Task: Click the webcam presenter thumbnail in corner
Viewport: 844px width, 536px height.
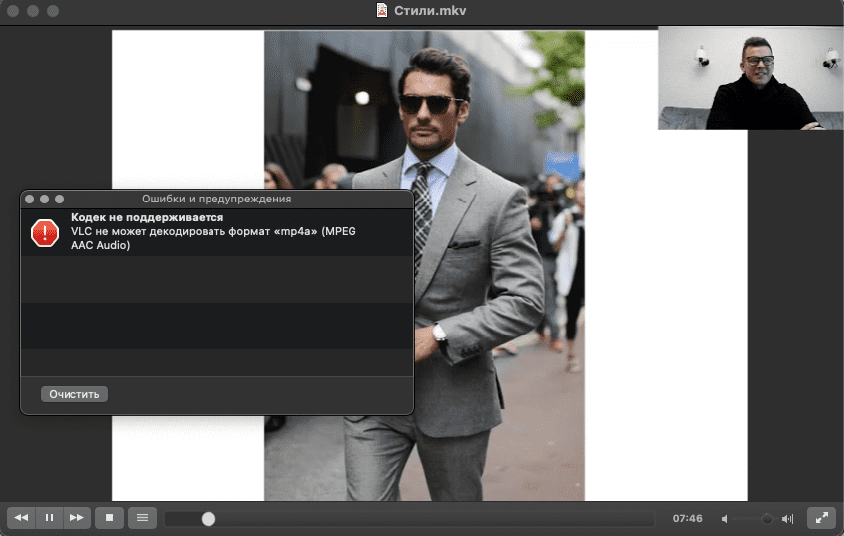Action: (750, 77)
